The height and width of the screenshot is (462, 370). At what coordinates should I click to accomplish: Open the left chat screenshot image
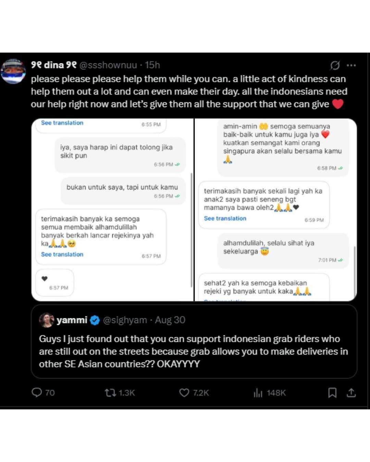pyautogui.click(x=112, y=210)
